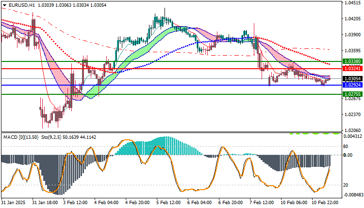Click the 6 Feb 20:00 time label

tap(231, 203)
